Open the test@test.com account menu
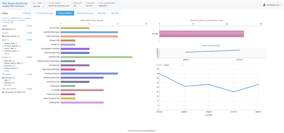This screenshot has width=284, height=133. pos(273,5)
